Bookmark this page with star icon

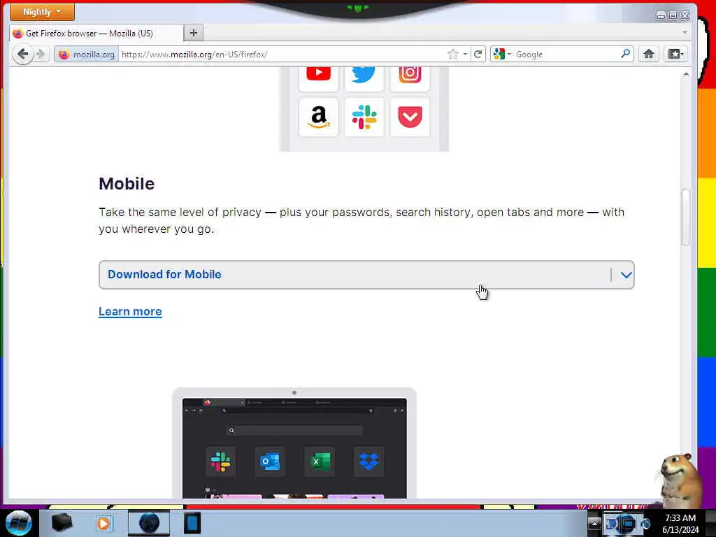(452, 55)
